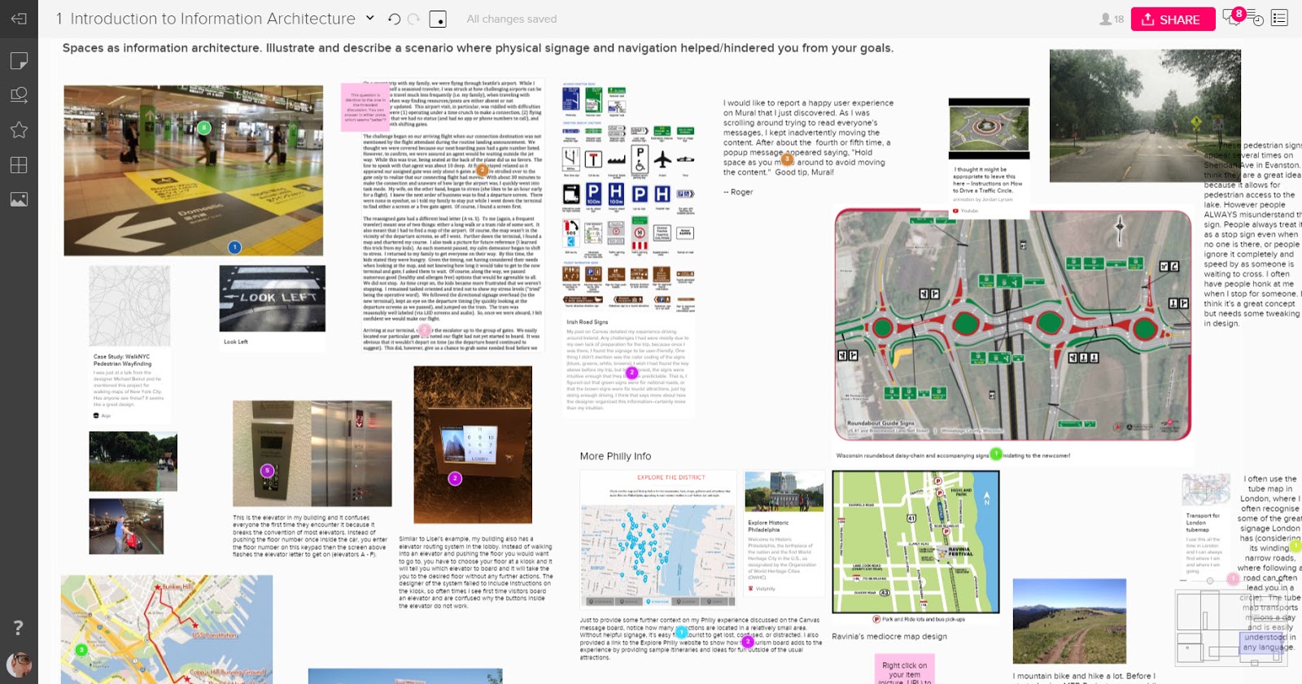Viewport: 1302px width, 684px height.
Task: Click the pink SHARE button
Action: tap(1173, 19)
